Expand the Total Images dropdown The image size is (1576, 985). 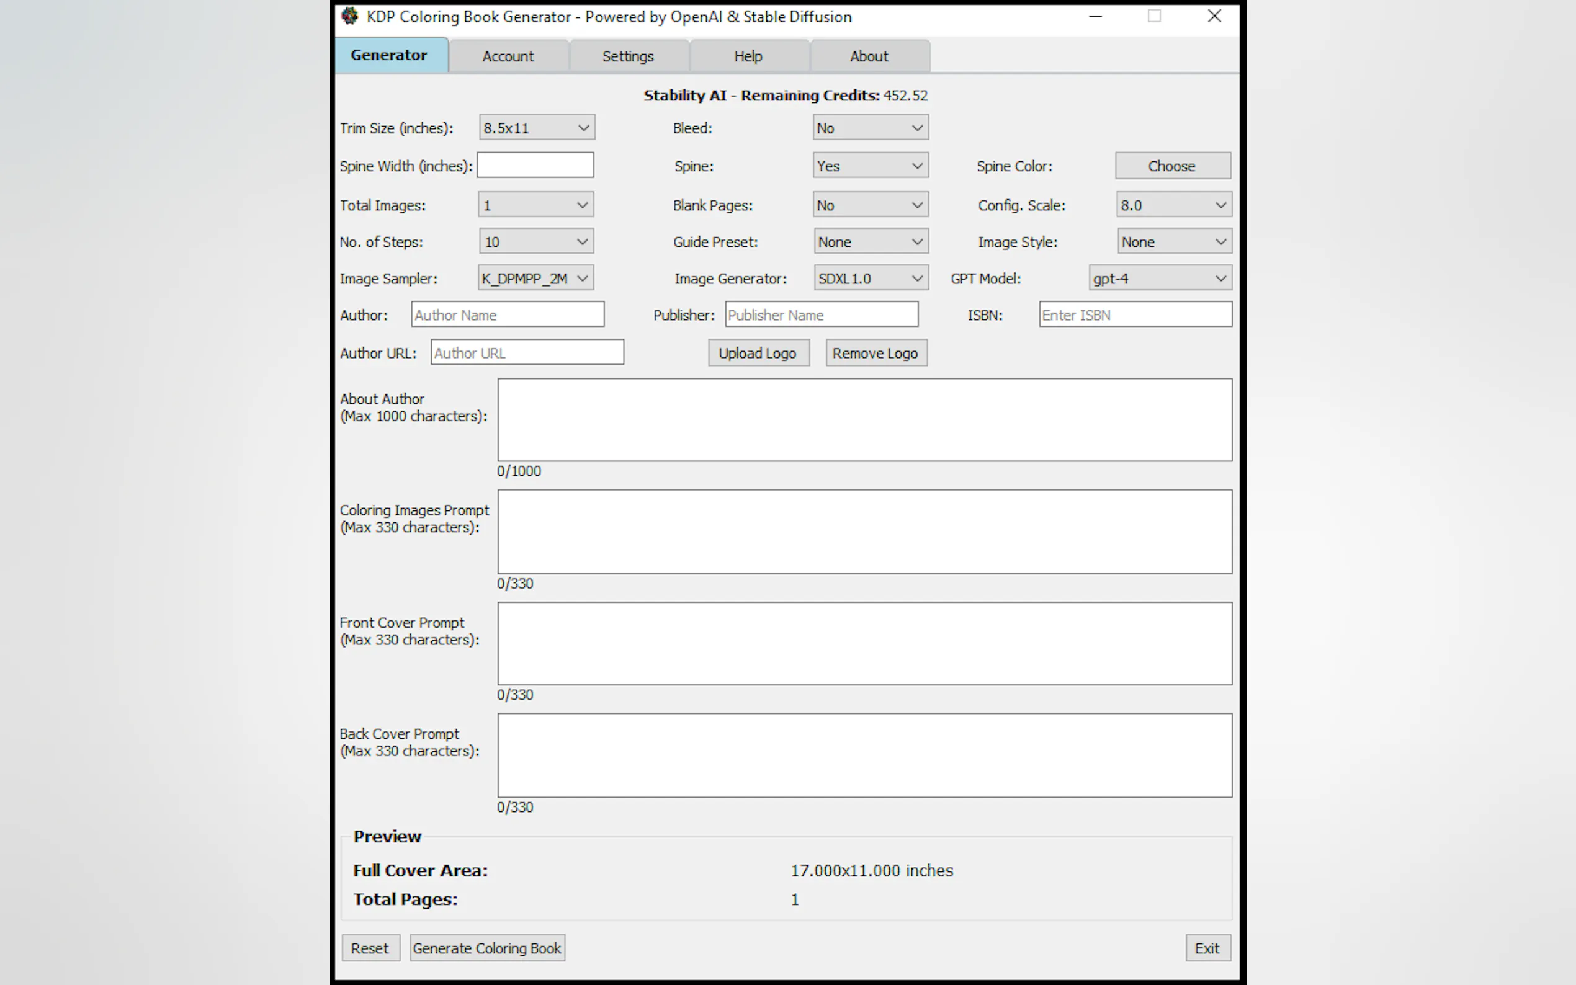535,205
